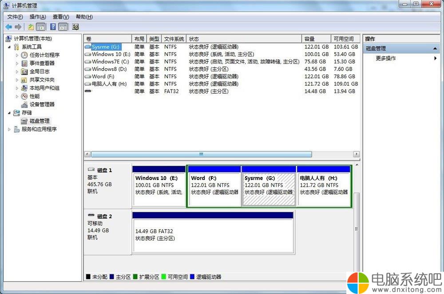Viewport: 444px width, 294px height.
Task: Sort by the 布局 column header
Action: pos(139,39)
